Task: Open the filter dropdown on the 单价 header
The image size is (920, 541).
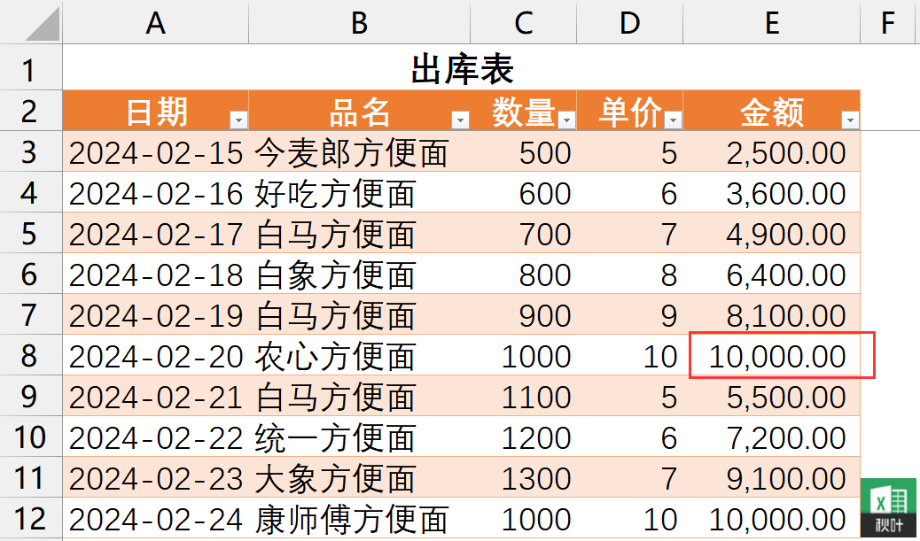Action: (671, 118)
